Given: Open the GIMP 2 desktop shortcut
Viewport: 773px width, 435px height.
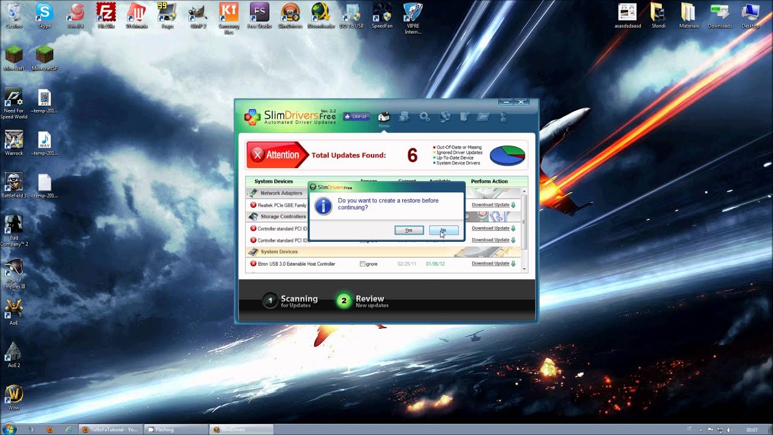Looking at the screenshot, I should (x=198, y=15).
